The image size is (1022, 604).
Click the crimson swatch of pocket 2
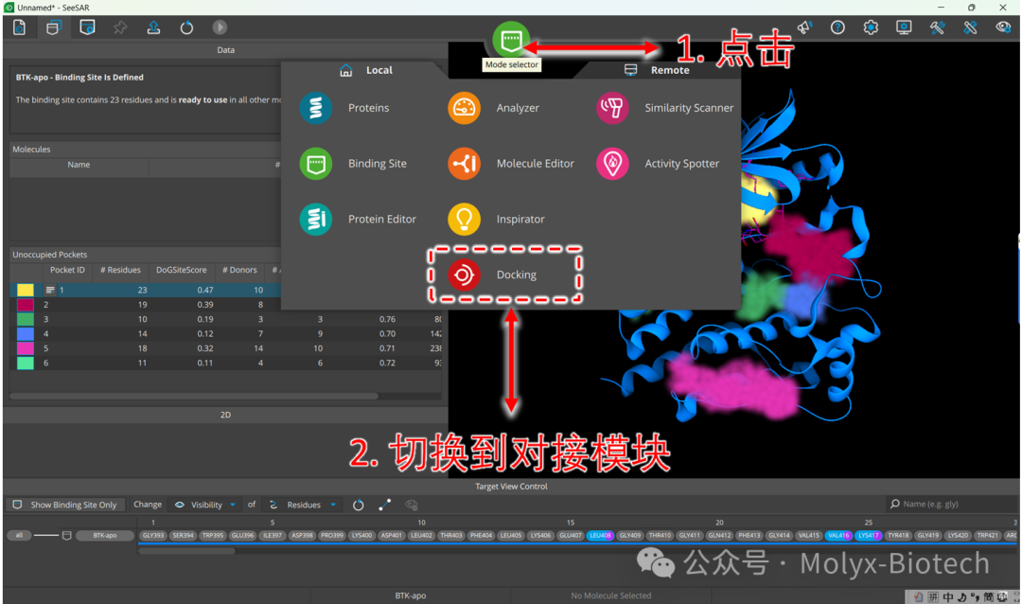click(x=26, y=305)
